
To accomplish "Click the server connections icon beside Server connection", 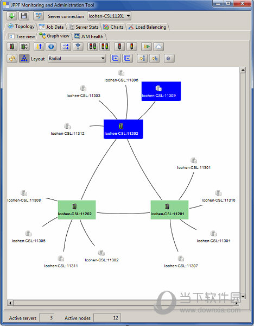I will tap(39, 16).
